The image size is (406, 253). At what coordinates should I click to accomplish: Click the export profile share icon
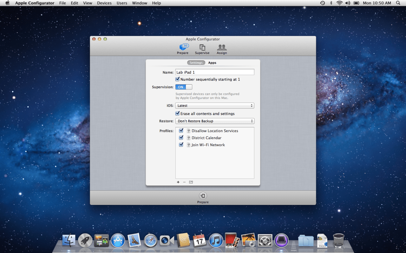[x=191, y=182]
